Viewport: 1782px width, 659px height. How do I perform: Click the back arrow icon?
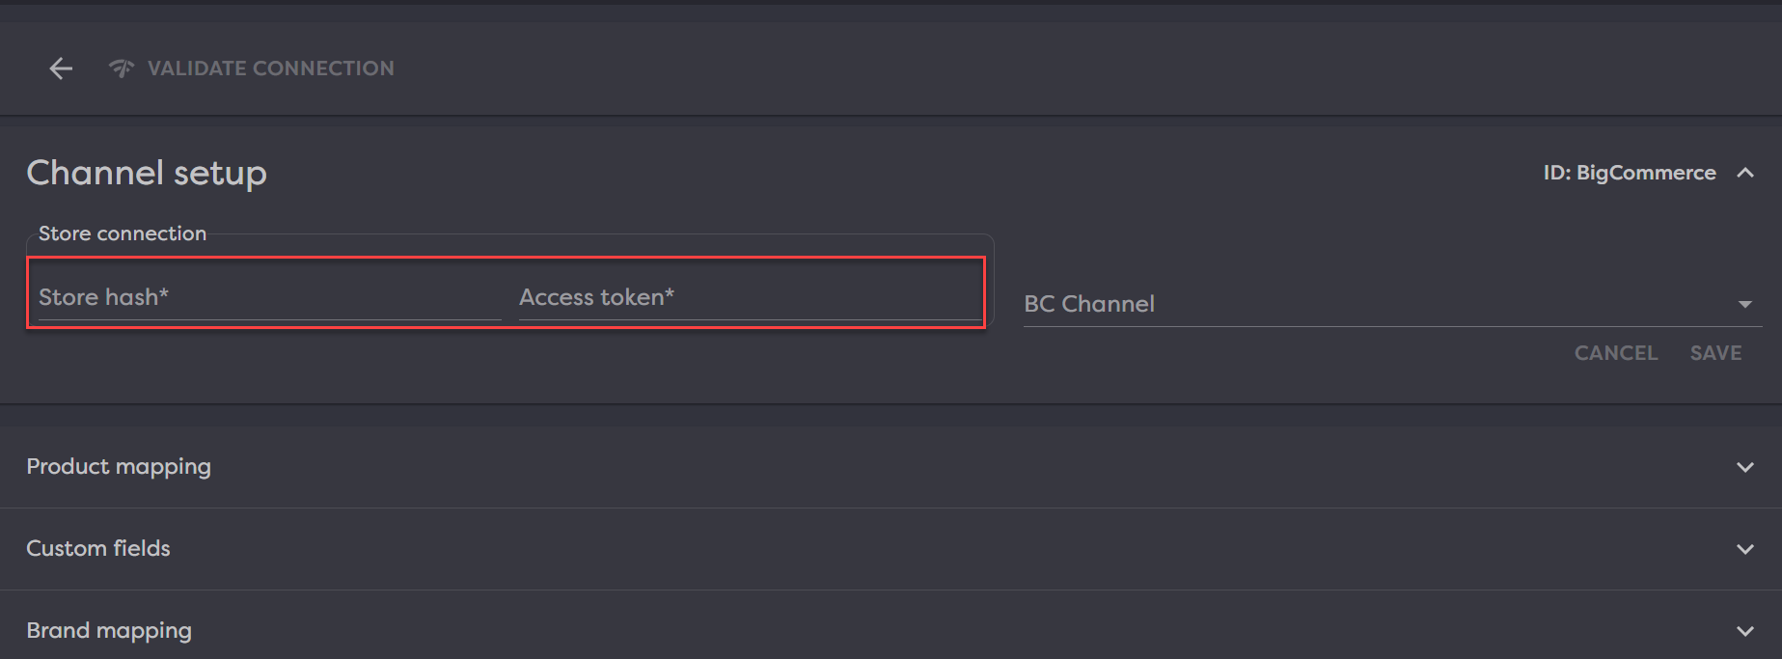click(61, 69)
